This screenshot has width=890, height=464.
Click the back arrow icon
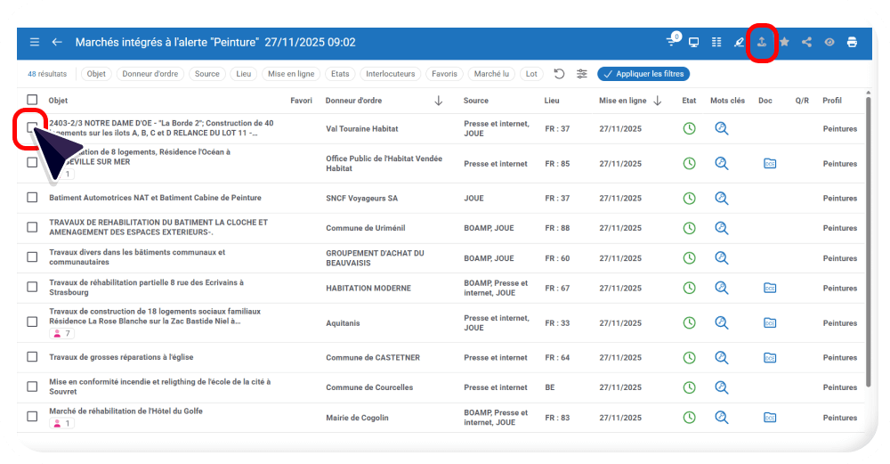point(57,42)
